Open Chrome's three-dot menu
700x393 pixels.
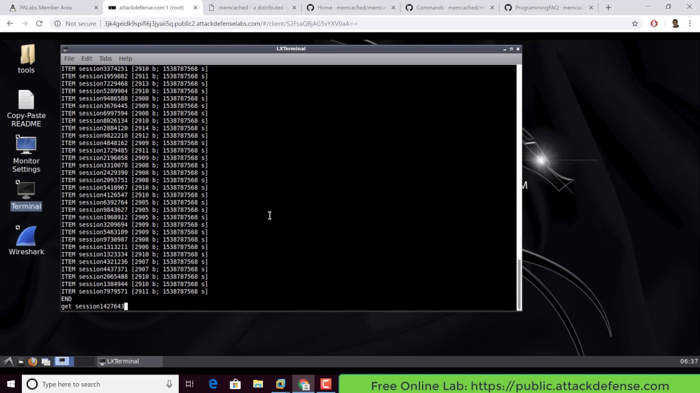tap(690, 23)
